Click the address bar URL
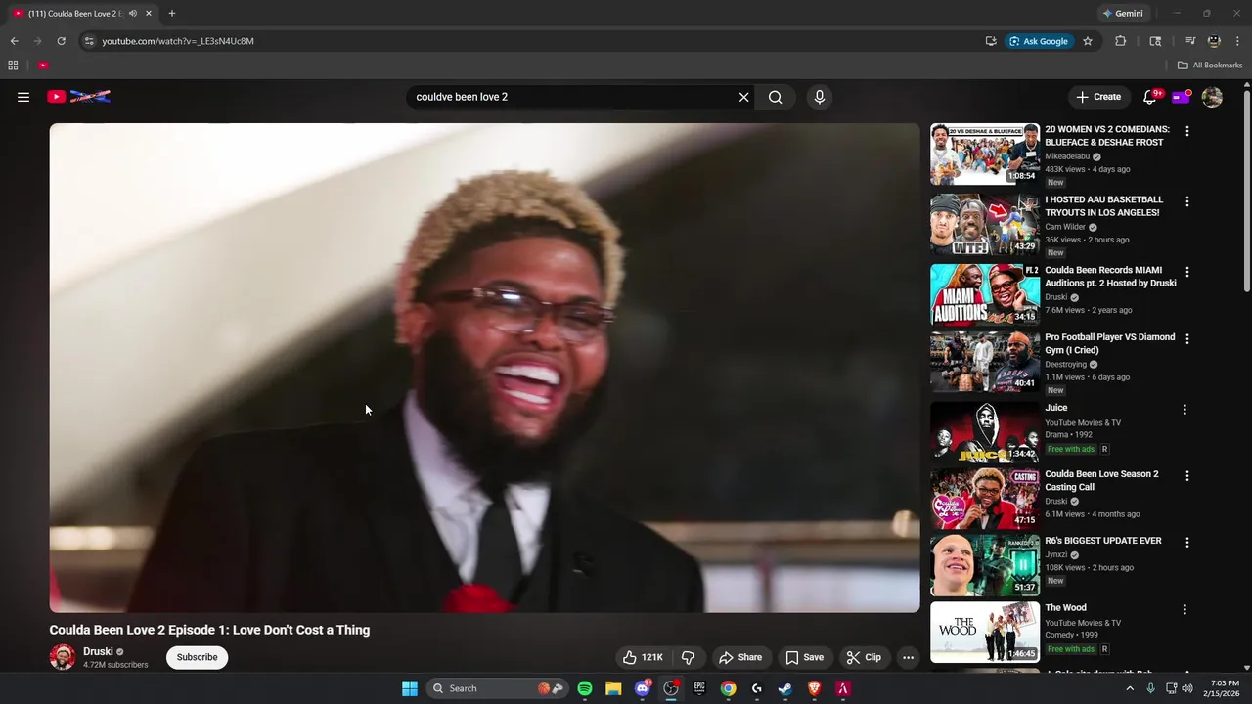 [178, 41]
